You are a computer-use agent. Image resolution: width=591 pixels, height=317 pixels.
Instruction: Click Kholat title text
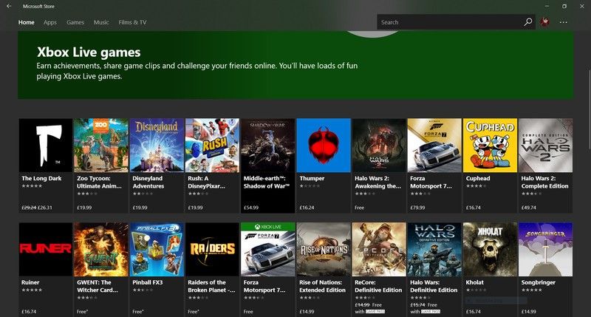(x=474, y=282)
